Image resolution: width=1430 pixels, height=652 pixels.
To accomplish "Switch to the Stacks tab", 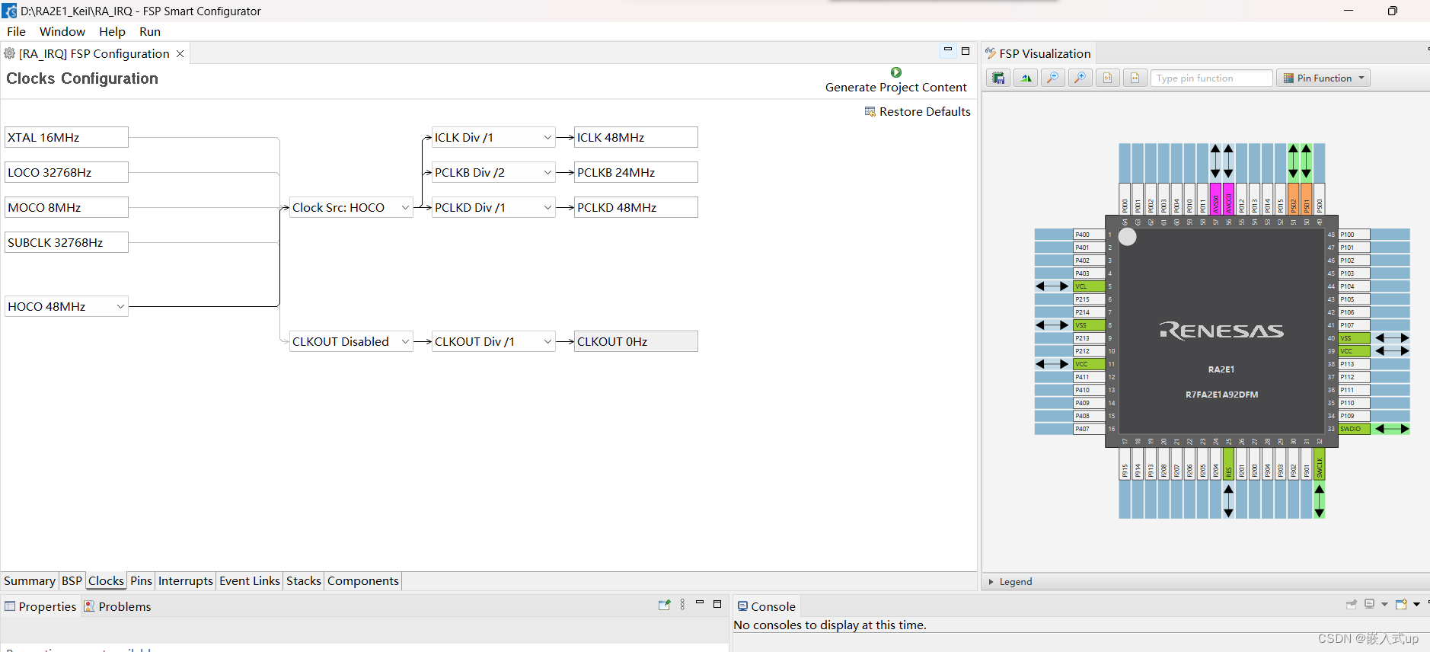I will point(304,580).
